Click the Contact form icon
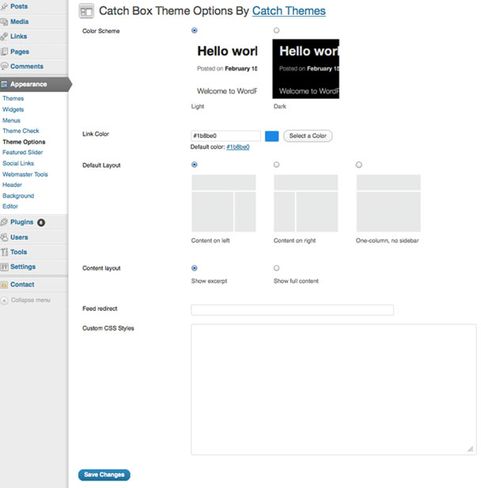 click(4, 285)
